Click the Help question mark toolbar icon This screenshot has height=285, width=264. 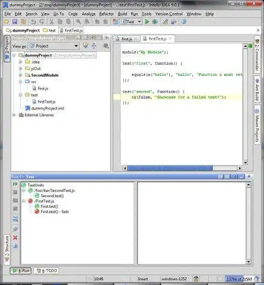[x=183, y=21]
